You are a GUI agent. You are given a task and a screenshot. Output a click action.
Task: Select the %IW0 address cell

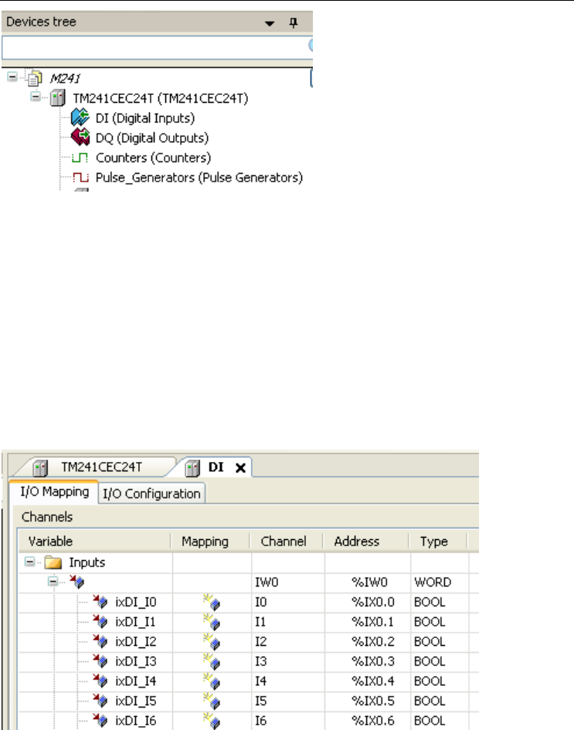pyautogui.click(x=369, y=582)
